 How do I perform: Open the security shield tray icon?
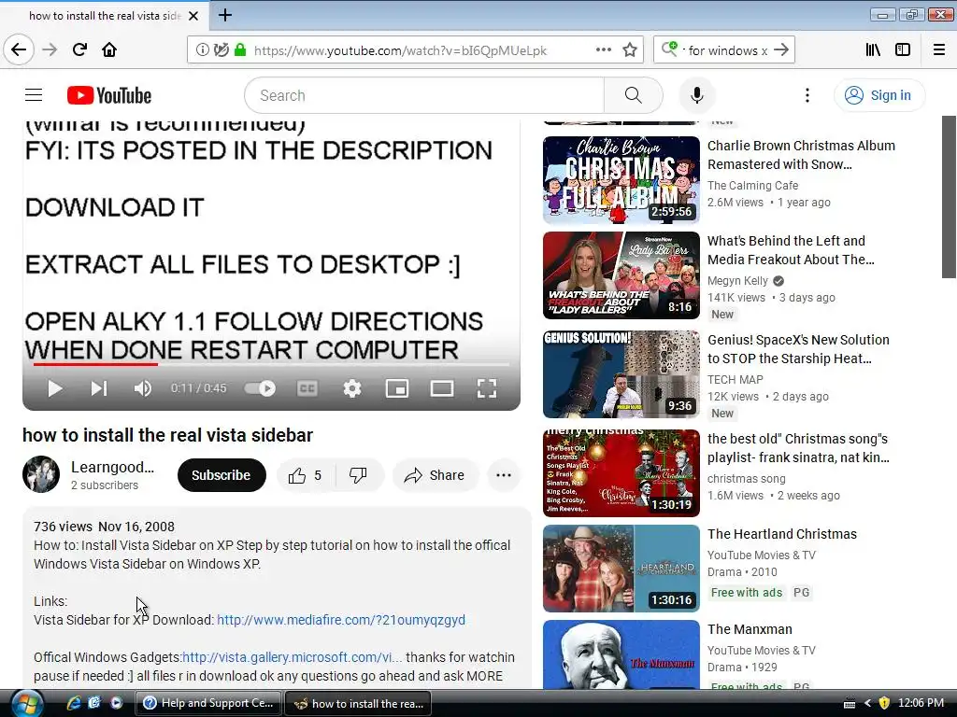[884, 703]
